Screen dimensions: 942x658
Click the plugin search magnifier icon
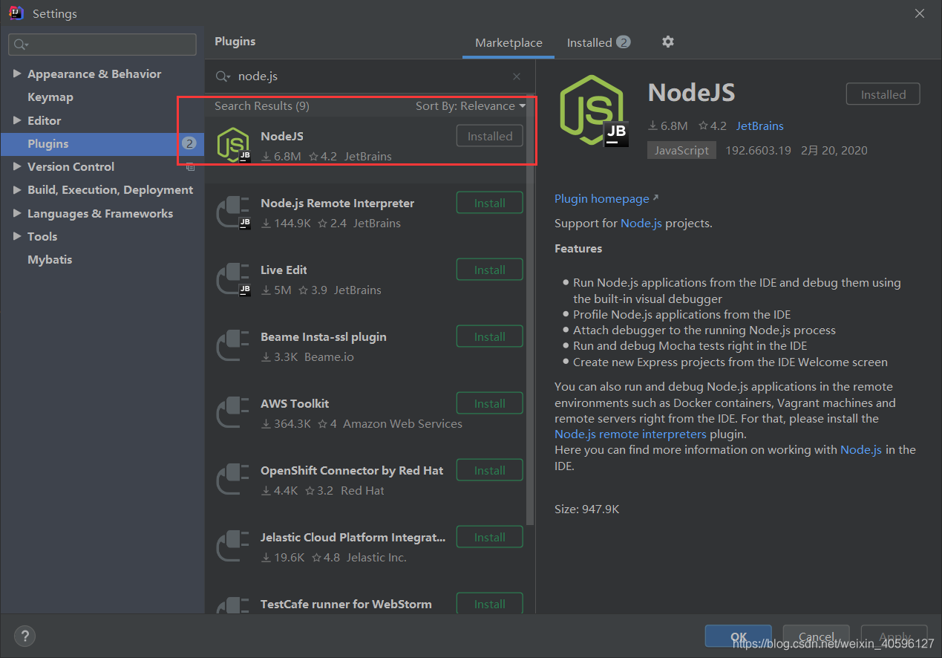(x=222, y=76)
